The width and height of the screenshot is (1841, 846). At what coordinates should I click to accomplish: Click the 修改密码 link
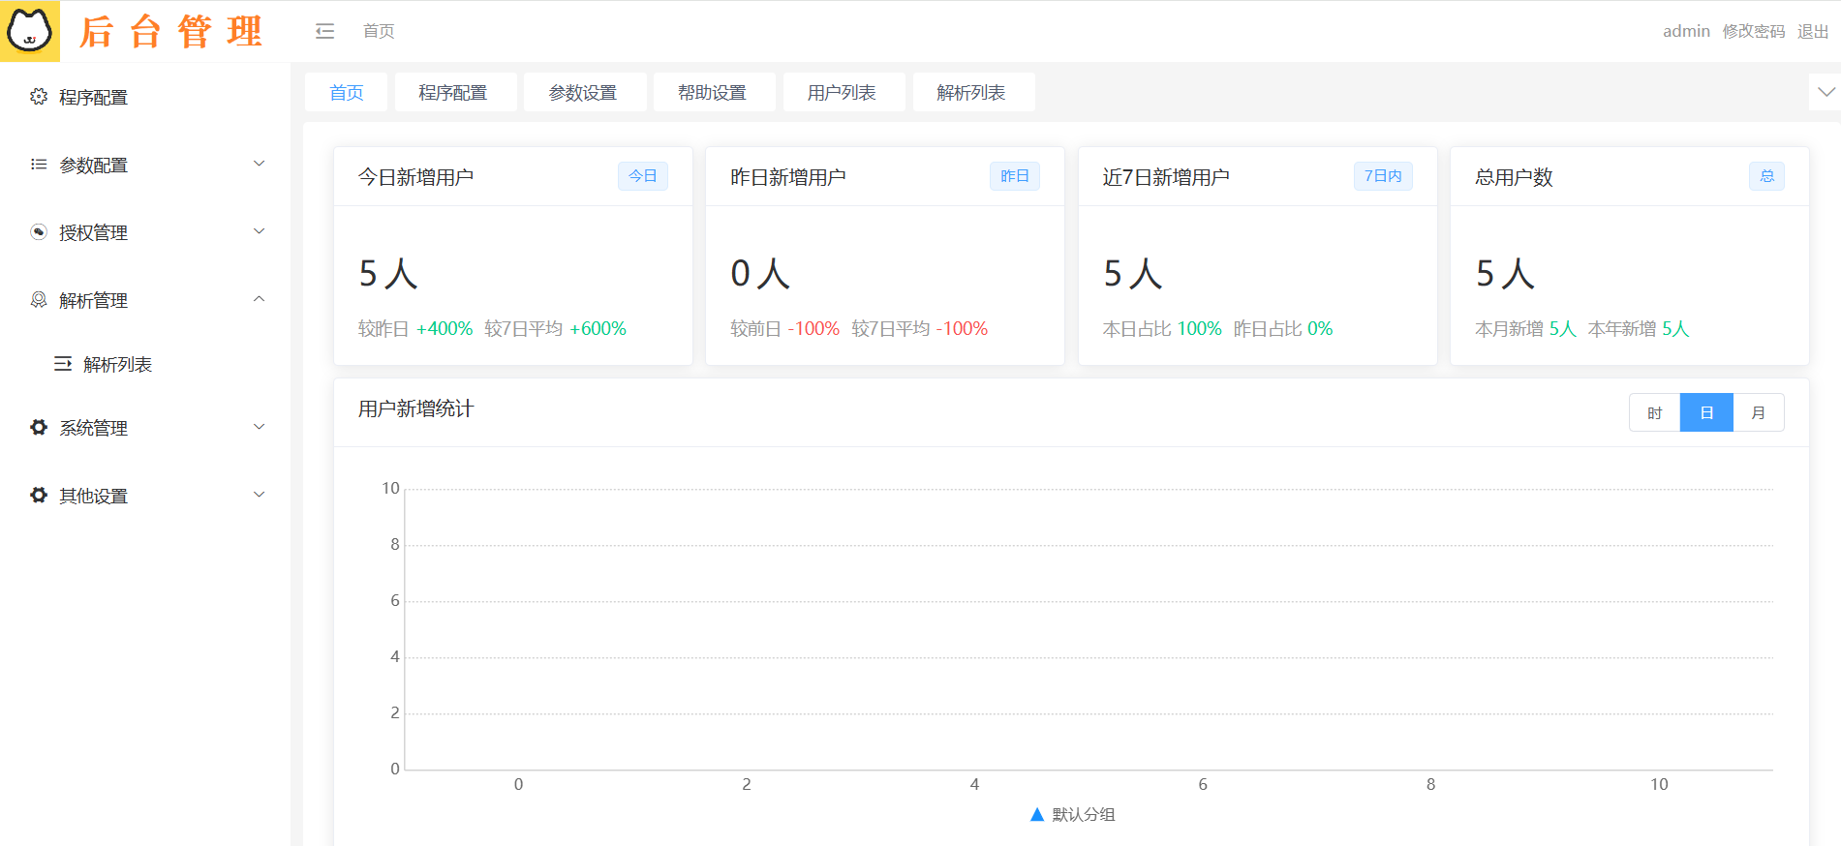click(1753, 31)
